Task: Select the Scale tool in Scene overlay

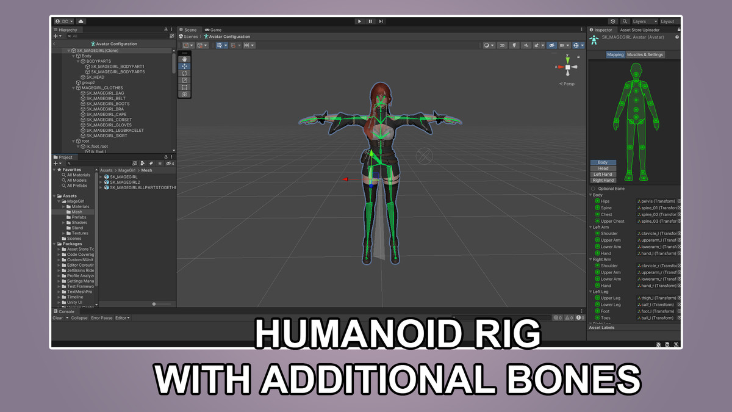Action: tap(185, 81)
